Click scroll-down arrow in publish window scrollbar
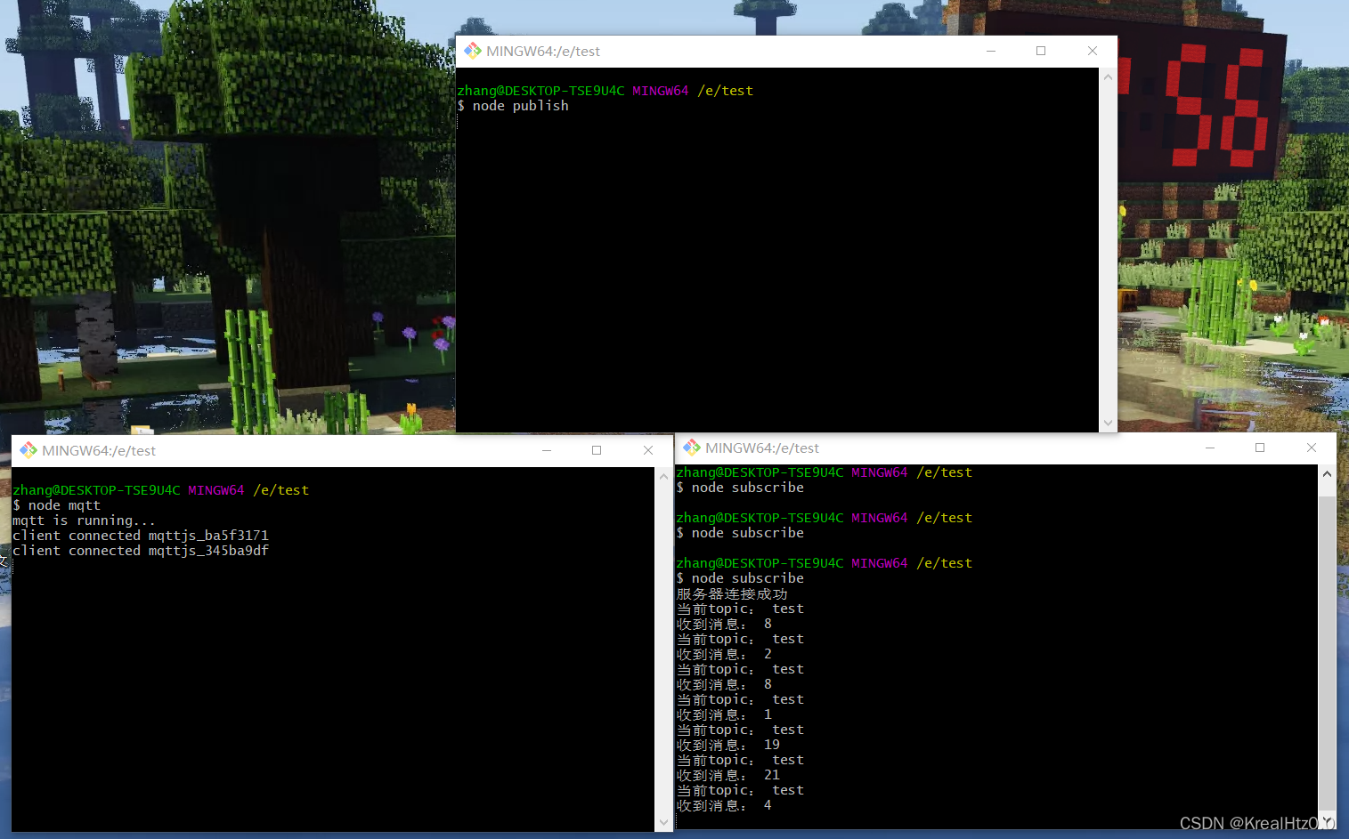 pos(1108,423)
